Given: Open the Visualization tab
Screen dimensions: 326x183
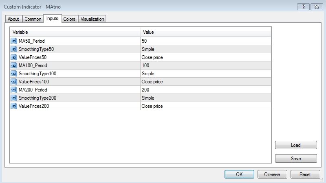Looking at the screenshot, I should pos(92,19).
